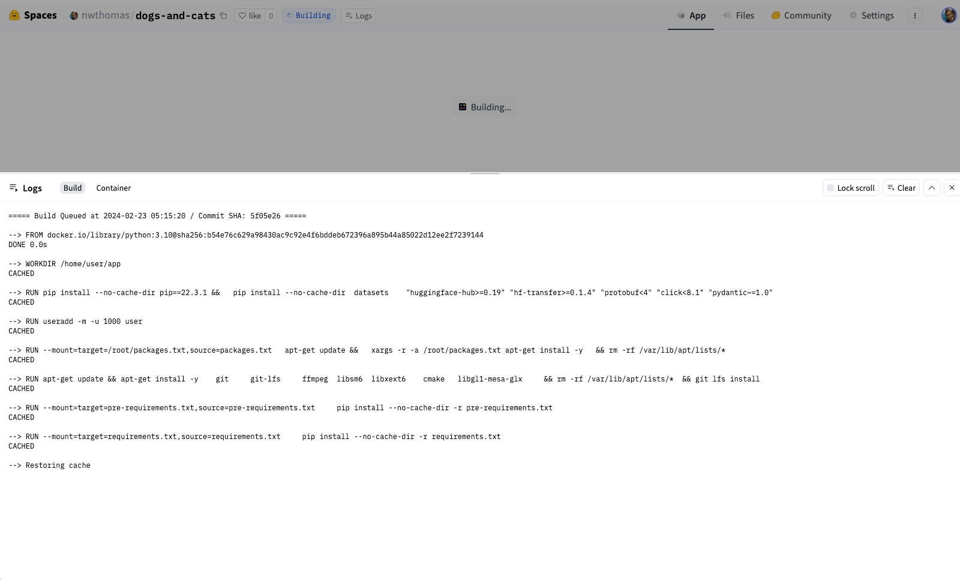This screenshot has height=580, width=960.
Task: Click the like count number
Action: click(x=271, y=16)
